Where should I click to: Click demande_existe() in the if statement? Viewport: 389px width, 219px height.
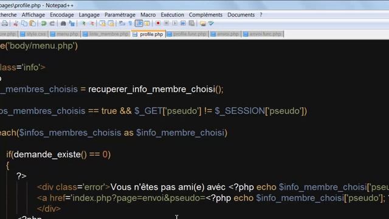pos(50,155)
